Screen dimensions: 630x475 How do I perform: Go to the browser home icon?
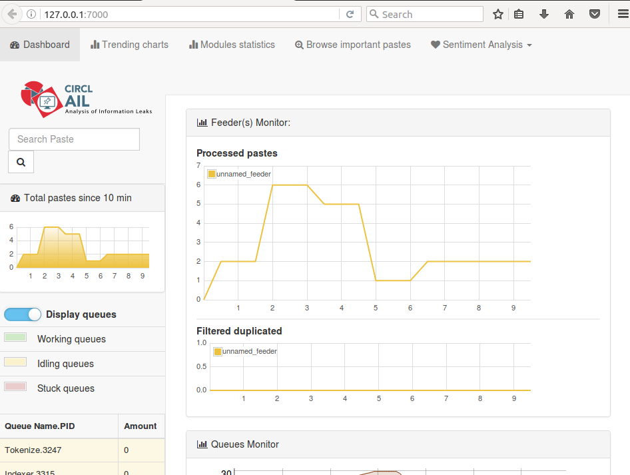[569, 14]
